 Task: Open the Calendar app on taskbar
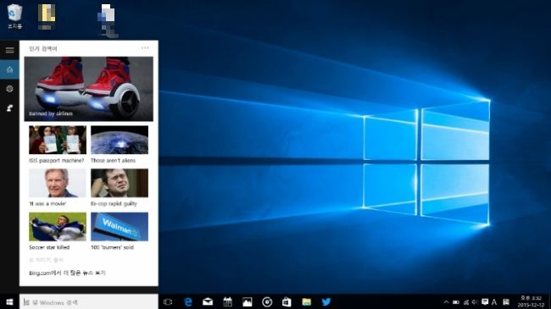click(x=228, y=302)
